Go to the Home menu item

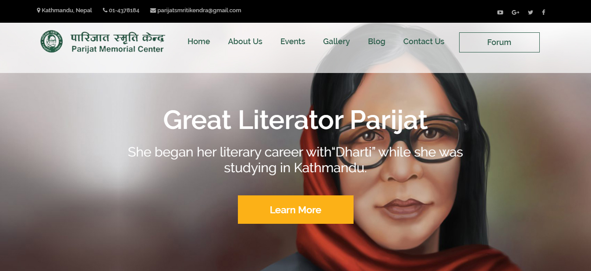(198, 42)
